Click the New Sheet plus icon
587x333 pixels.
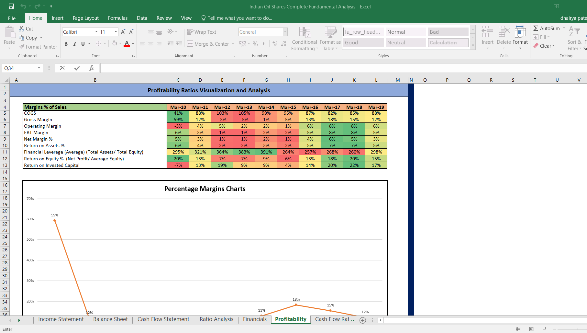363,320
